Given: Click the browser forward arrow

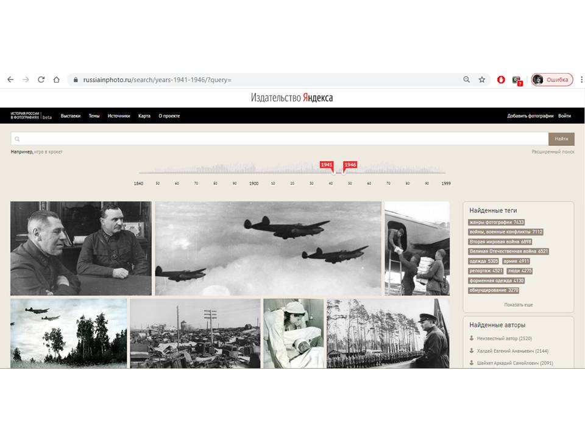Looking at the screenshot, I should click(x=26, y=80).
